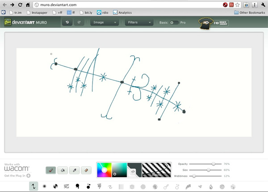Click the Redo arrow button

click(x=79, y=22)
